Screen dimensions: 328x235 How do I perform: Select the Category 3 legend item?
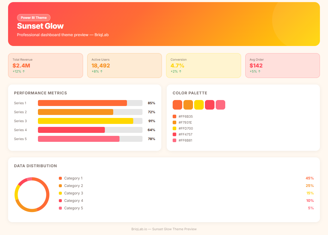[73, 193]
